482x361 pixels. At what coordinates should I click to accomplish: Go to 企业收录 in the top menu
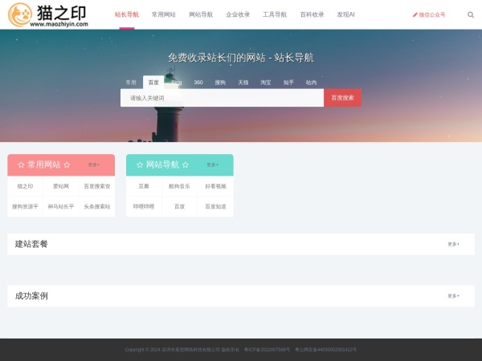pyautogui.click(x=238, y=14)
